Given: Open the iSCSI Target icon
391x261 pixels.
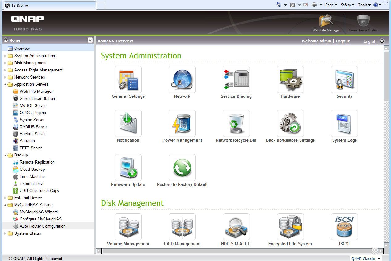Looking at the screenshot, I should click(344, 227).
